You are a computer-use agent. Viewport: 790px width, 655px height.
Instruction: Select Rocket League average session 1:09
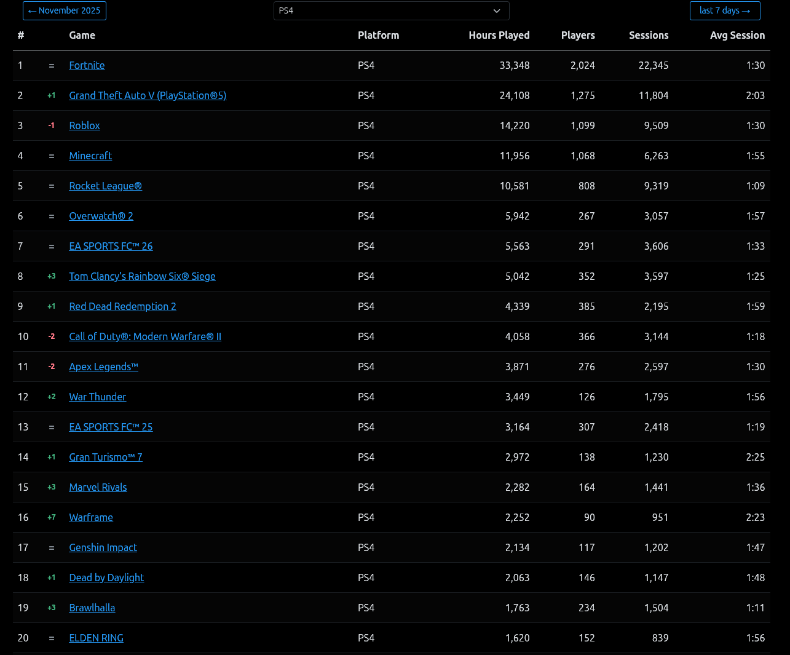coord(756,186)
